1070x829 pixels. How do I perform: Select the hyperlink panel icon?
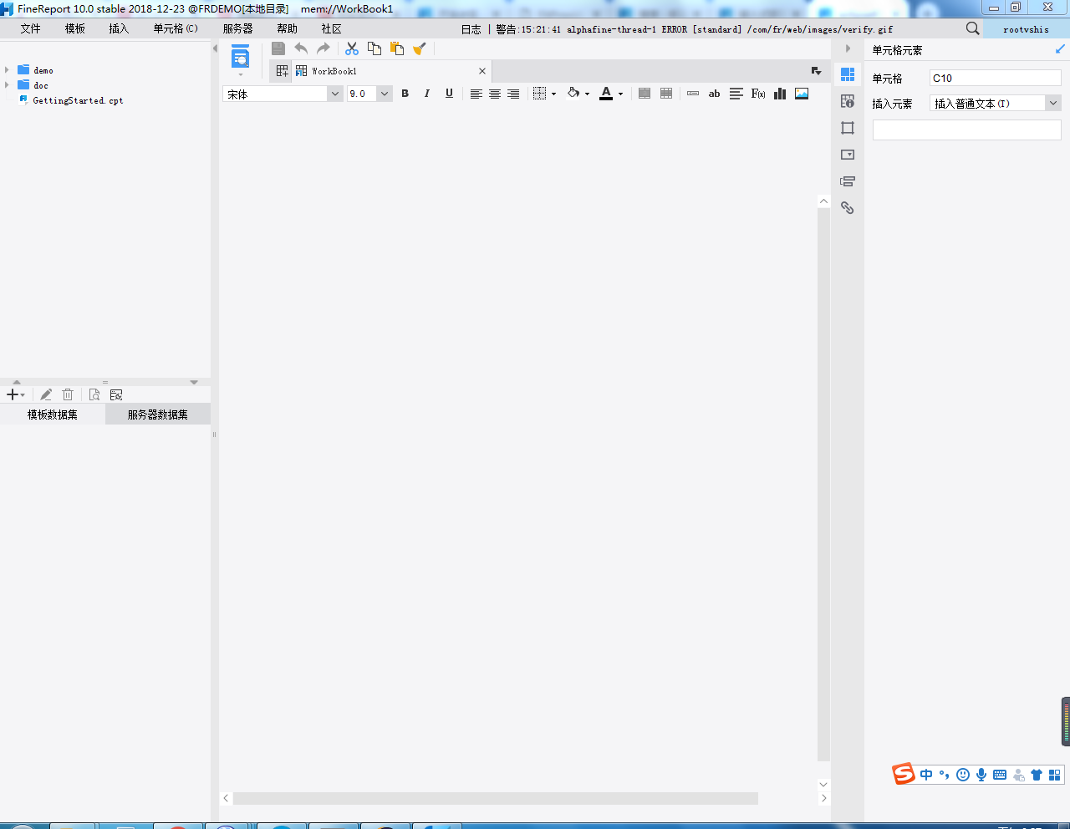coord(848,208)
